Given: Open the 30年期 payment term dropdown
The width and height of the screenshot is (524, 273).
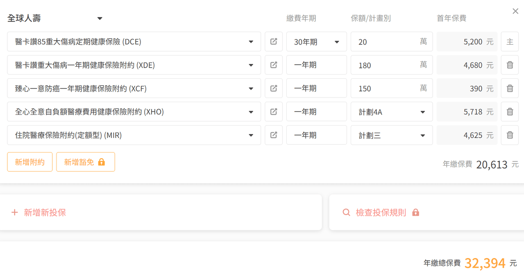Looking at the screenshot, I should 316,42.
